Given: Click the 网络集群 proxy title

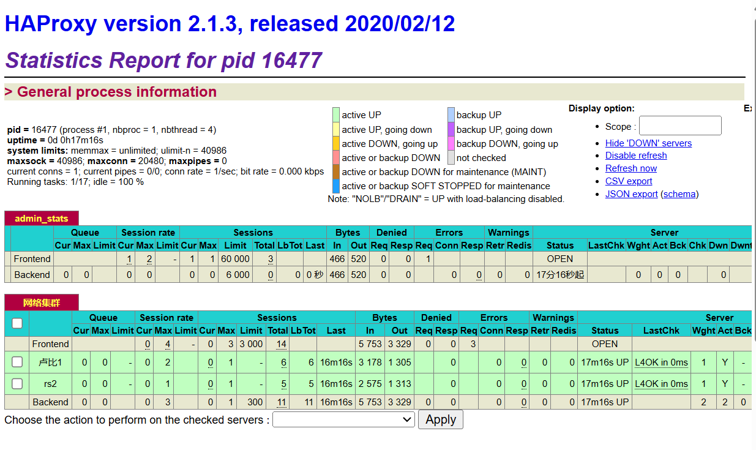Looking at the screenshot, I should 42,303.
